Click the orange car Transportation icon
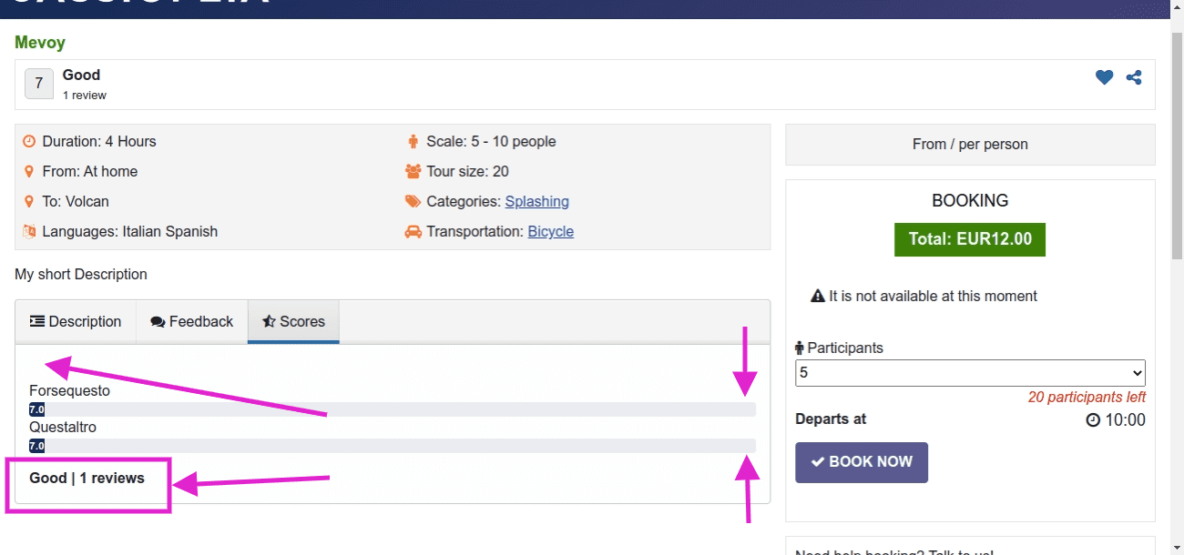The image size is (1184, 555). [x=413, y=232]
